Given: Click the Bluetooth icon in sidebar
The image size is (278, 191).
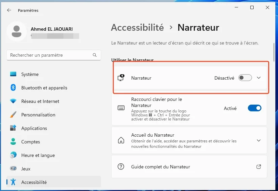Looking at the screenshot, I should [13, 87].
